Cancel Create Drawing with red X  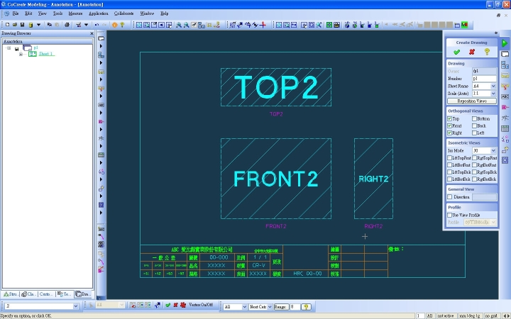pyautogui.click(x=471, y=52)
